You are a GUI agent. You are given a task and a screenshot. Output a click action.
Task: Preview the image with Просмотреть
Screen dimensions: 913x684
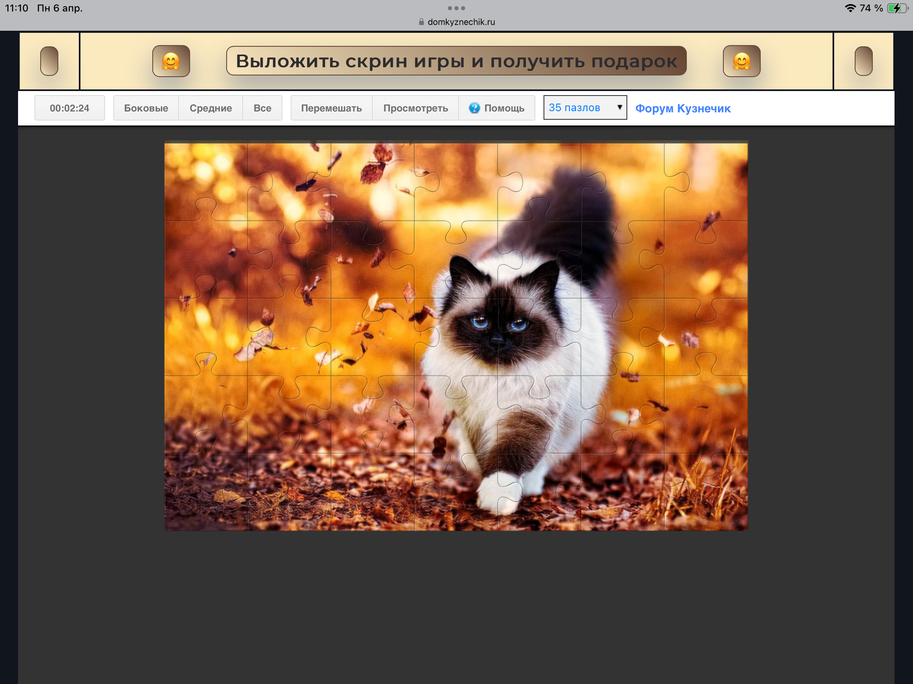pyautogui.click(x=415, y=108)
